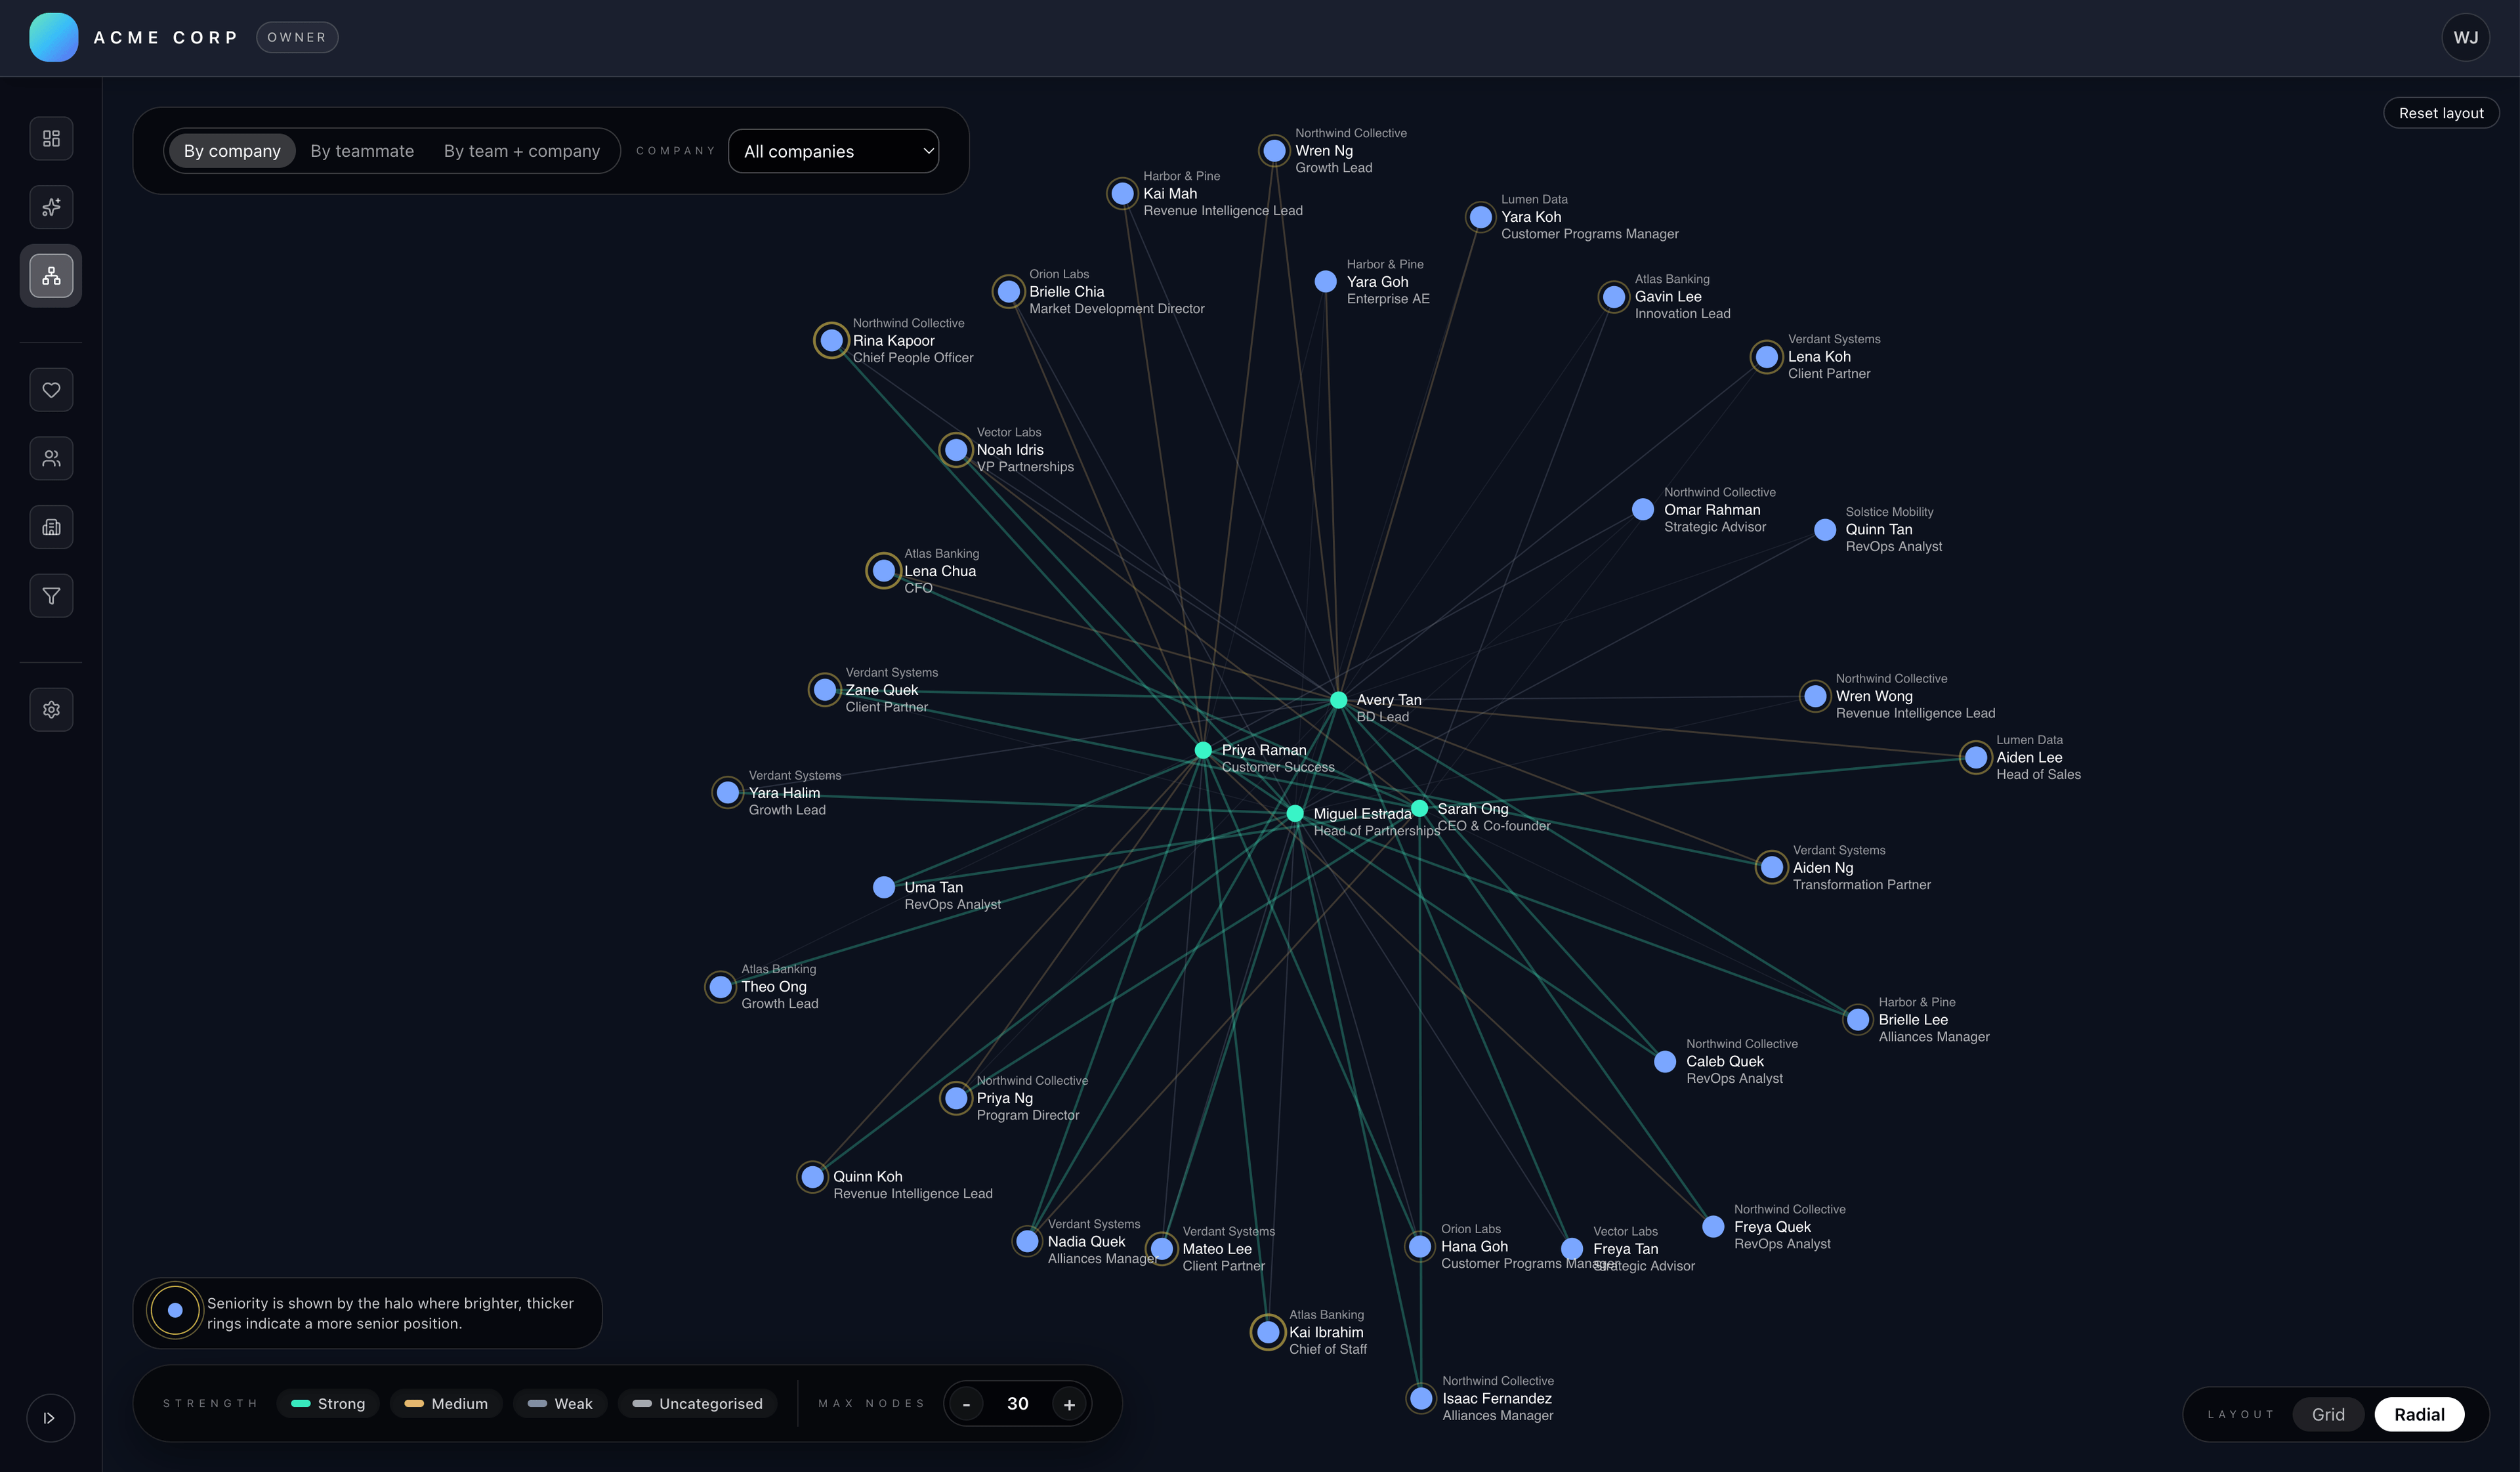The height and width of the screenshot is (1472, 2520).
Task: Open the people panel in sidebar
Action: 51,458
